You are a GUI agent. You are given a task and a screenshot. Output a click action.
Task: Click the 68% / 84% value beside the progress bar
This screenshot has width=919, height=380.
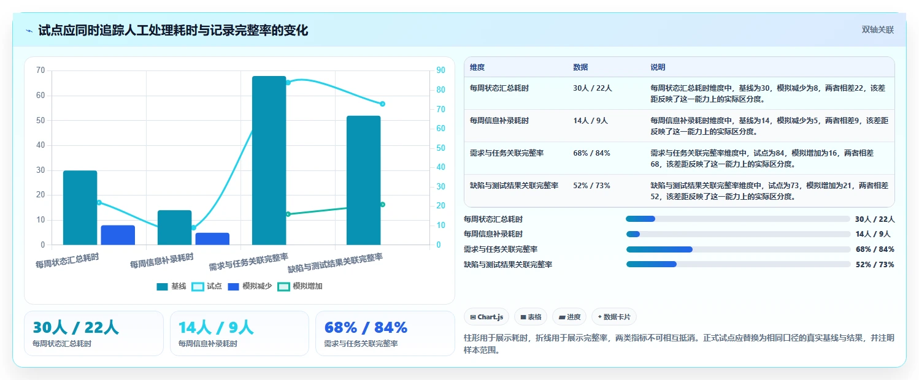[875, 249]
